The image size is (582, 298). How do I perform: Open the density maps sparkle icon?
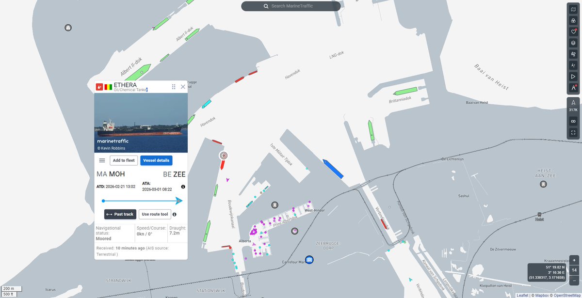coord(573,65)
